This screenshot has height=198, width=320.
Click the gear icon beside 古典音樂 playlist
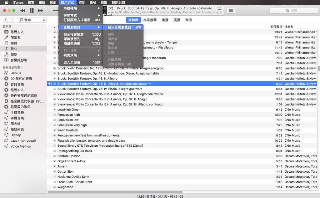[6, 84]
